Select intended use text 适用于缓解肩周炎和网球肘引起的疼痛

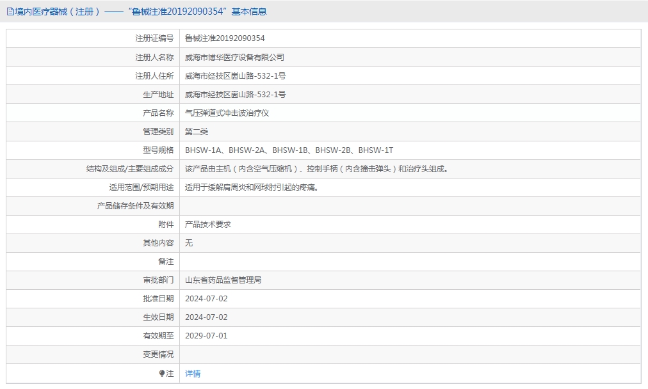point(252,187)
